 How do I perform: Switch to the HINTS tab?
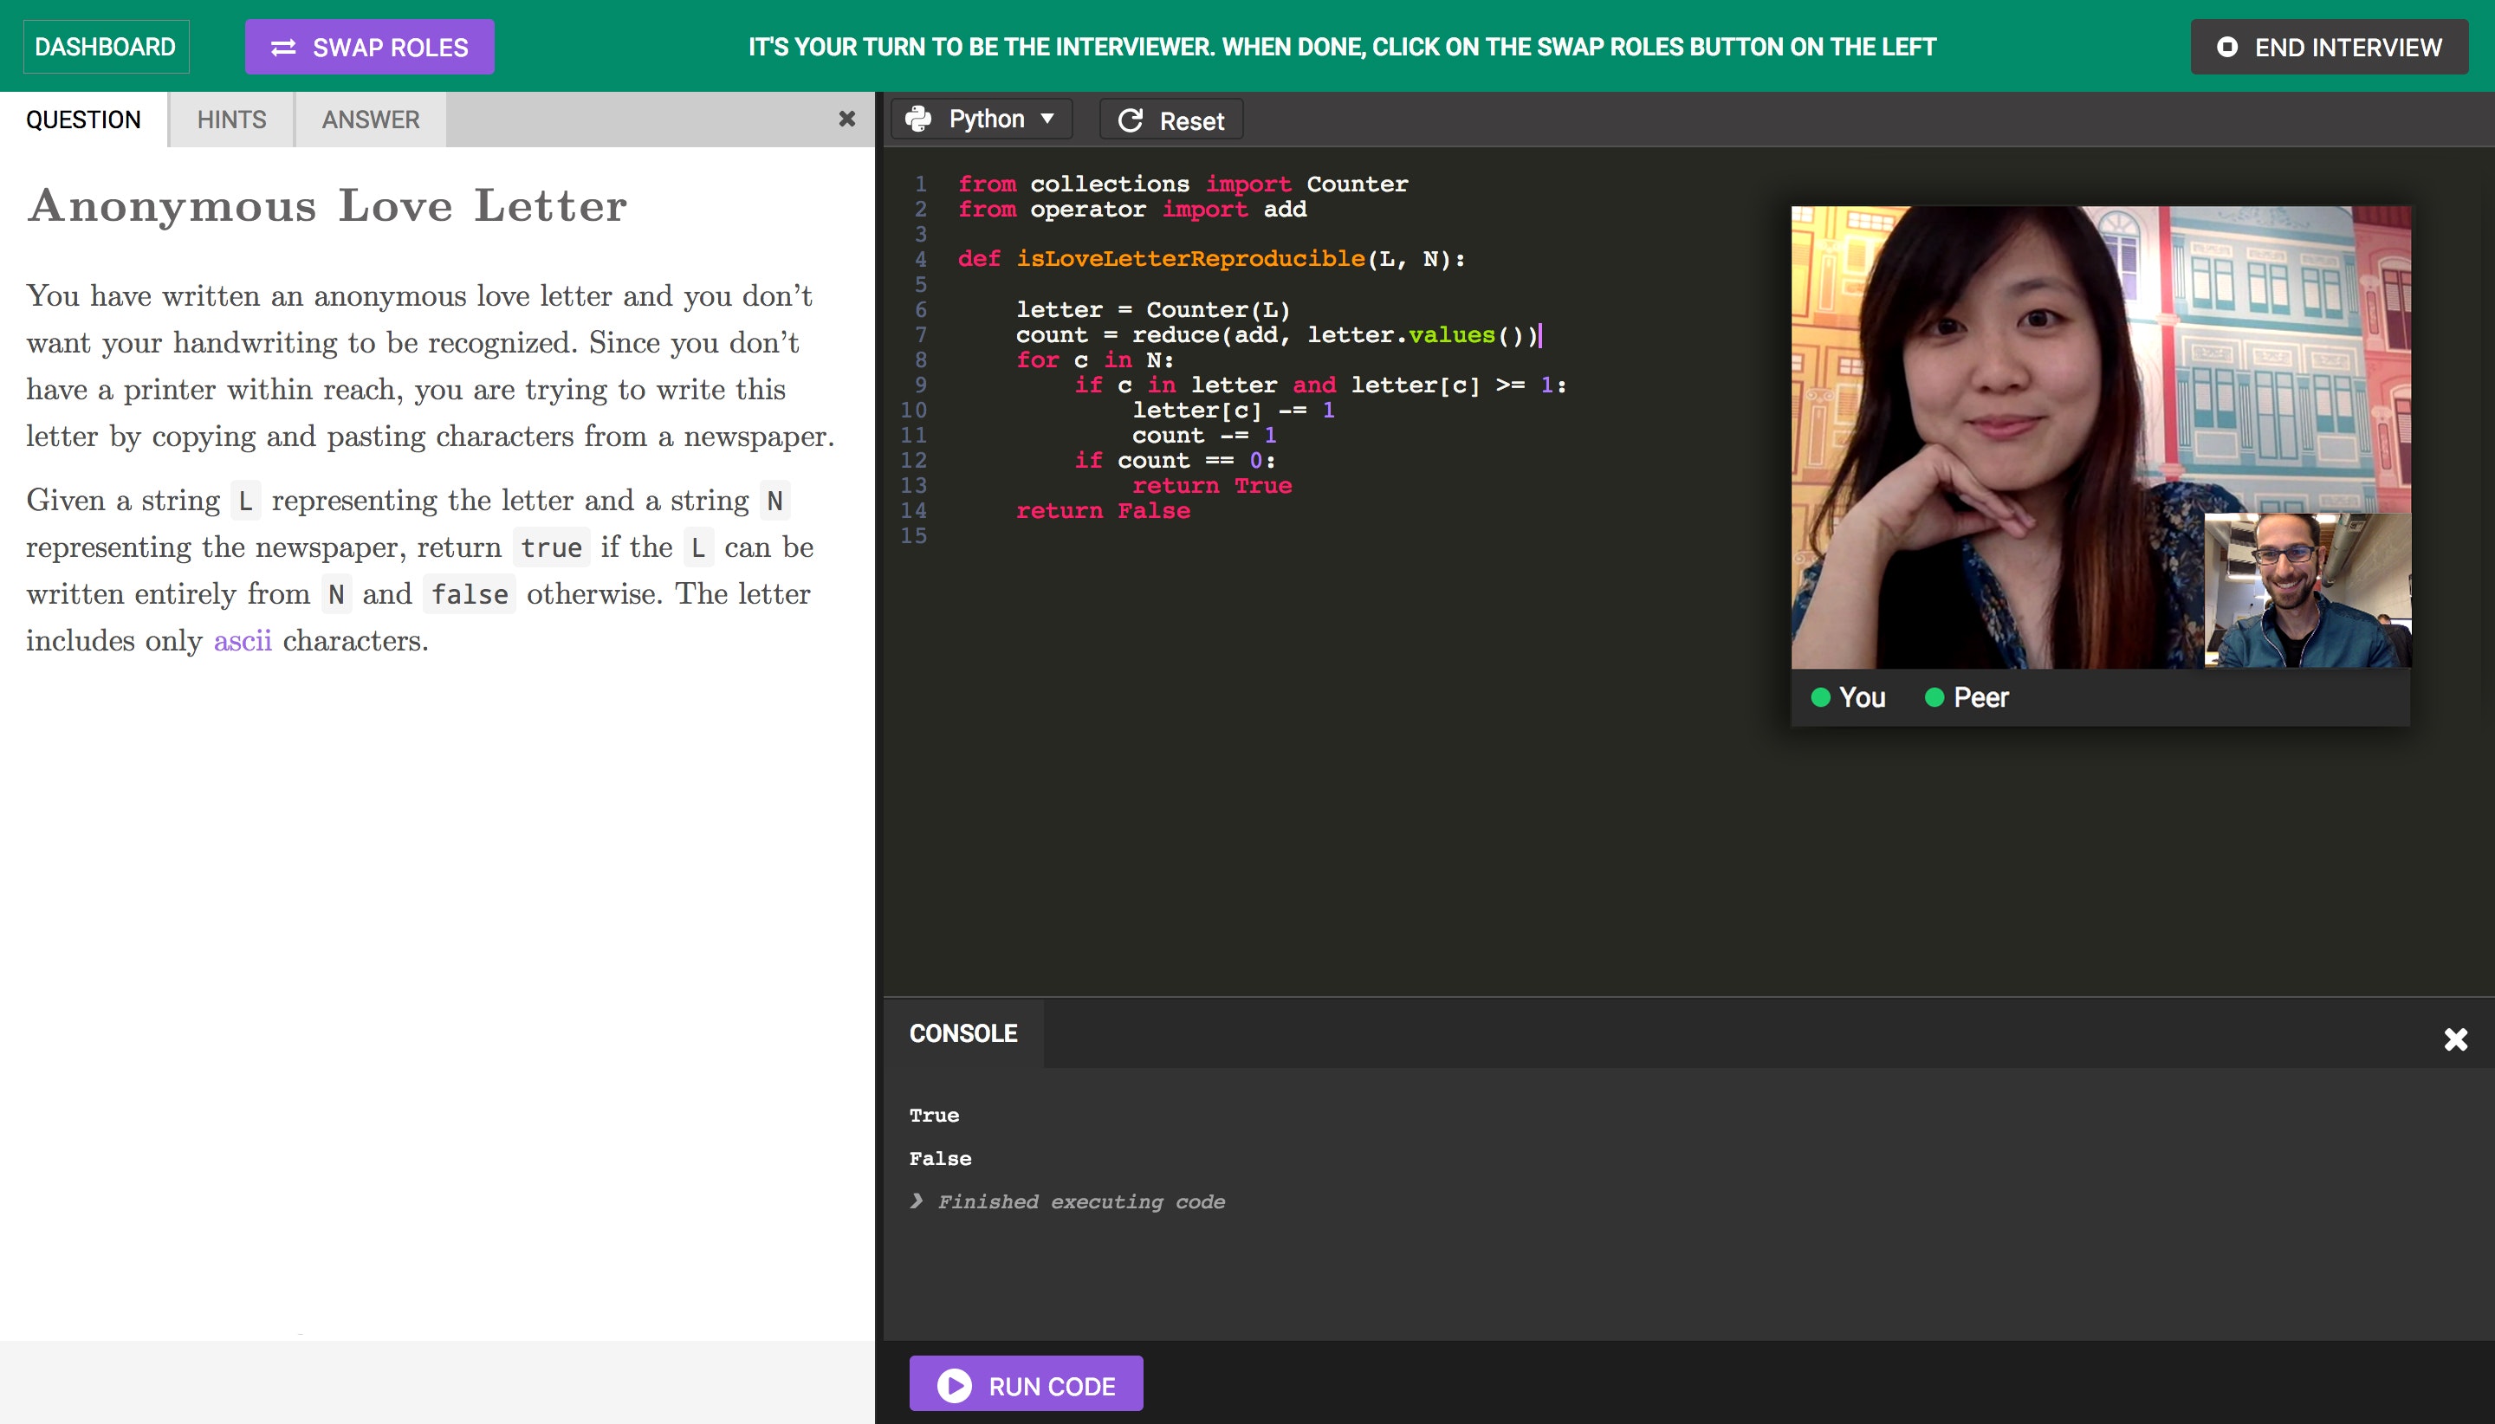click(230, 120)
